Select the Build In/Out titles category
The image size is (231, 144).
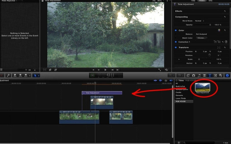point(180,86)
